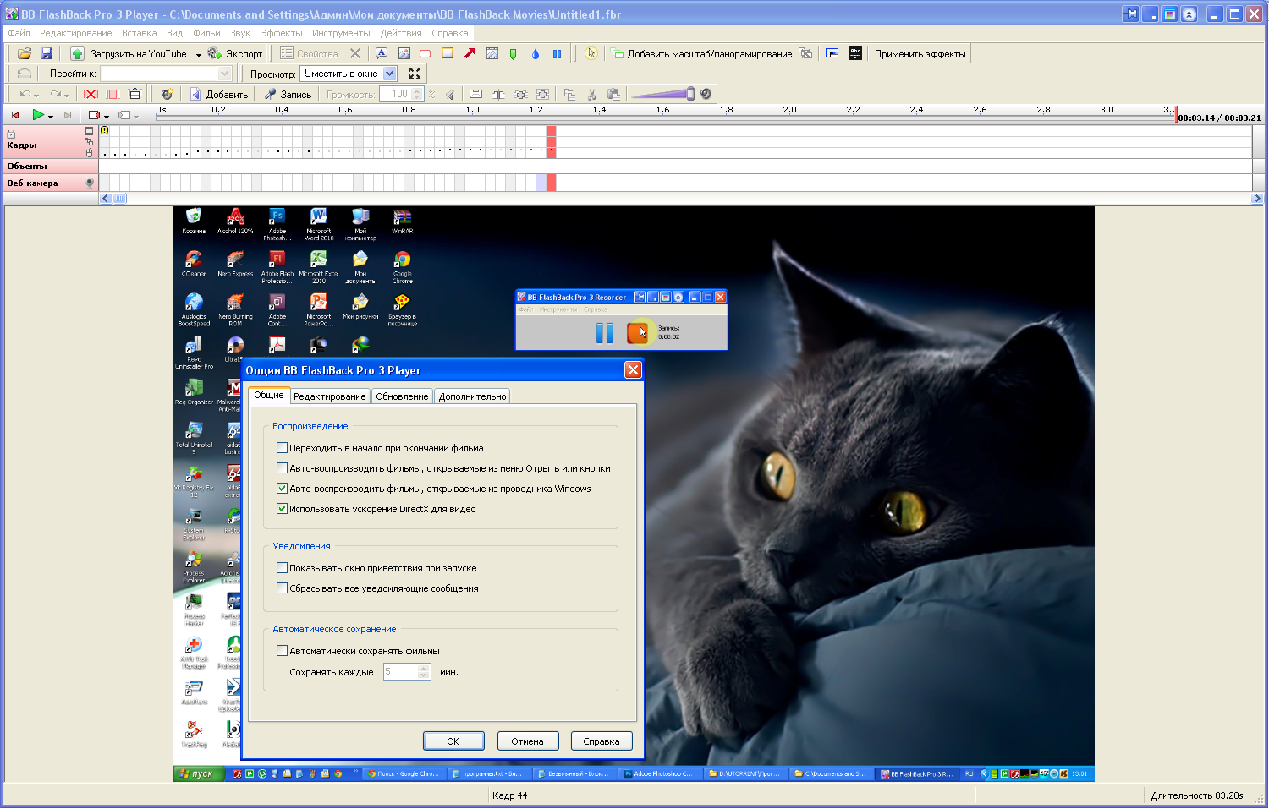Enable 'Переходить в начало при окончании фильма'
The image size is (1269, 809).
pyautogui.click(x=283, y=448)
